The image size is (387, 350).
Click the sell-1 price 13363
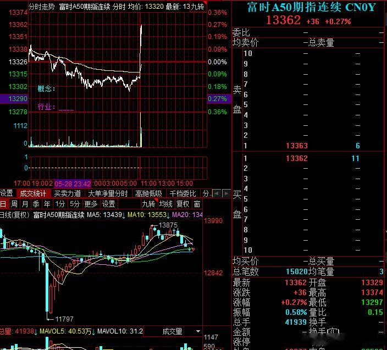(297, 146)
